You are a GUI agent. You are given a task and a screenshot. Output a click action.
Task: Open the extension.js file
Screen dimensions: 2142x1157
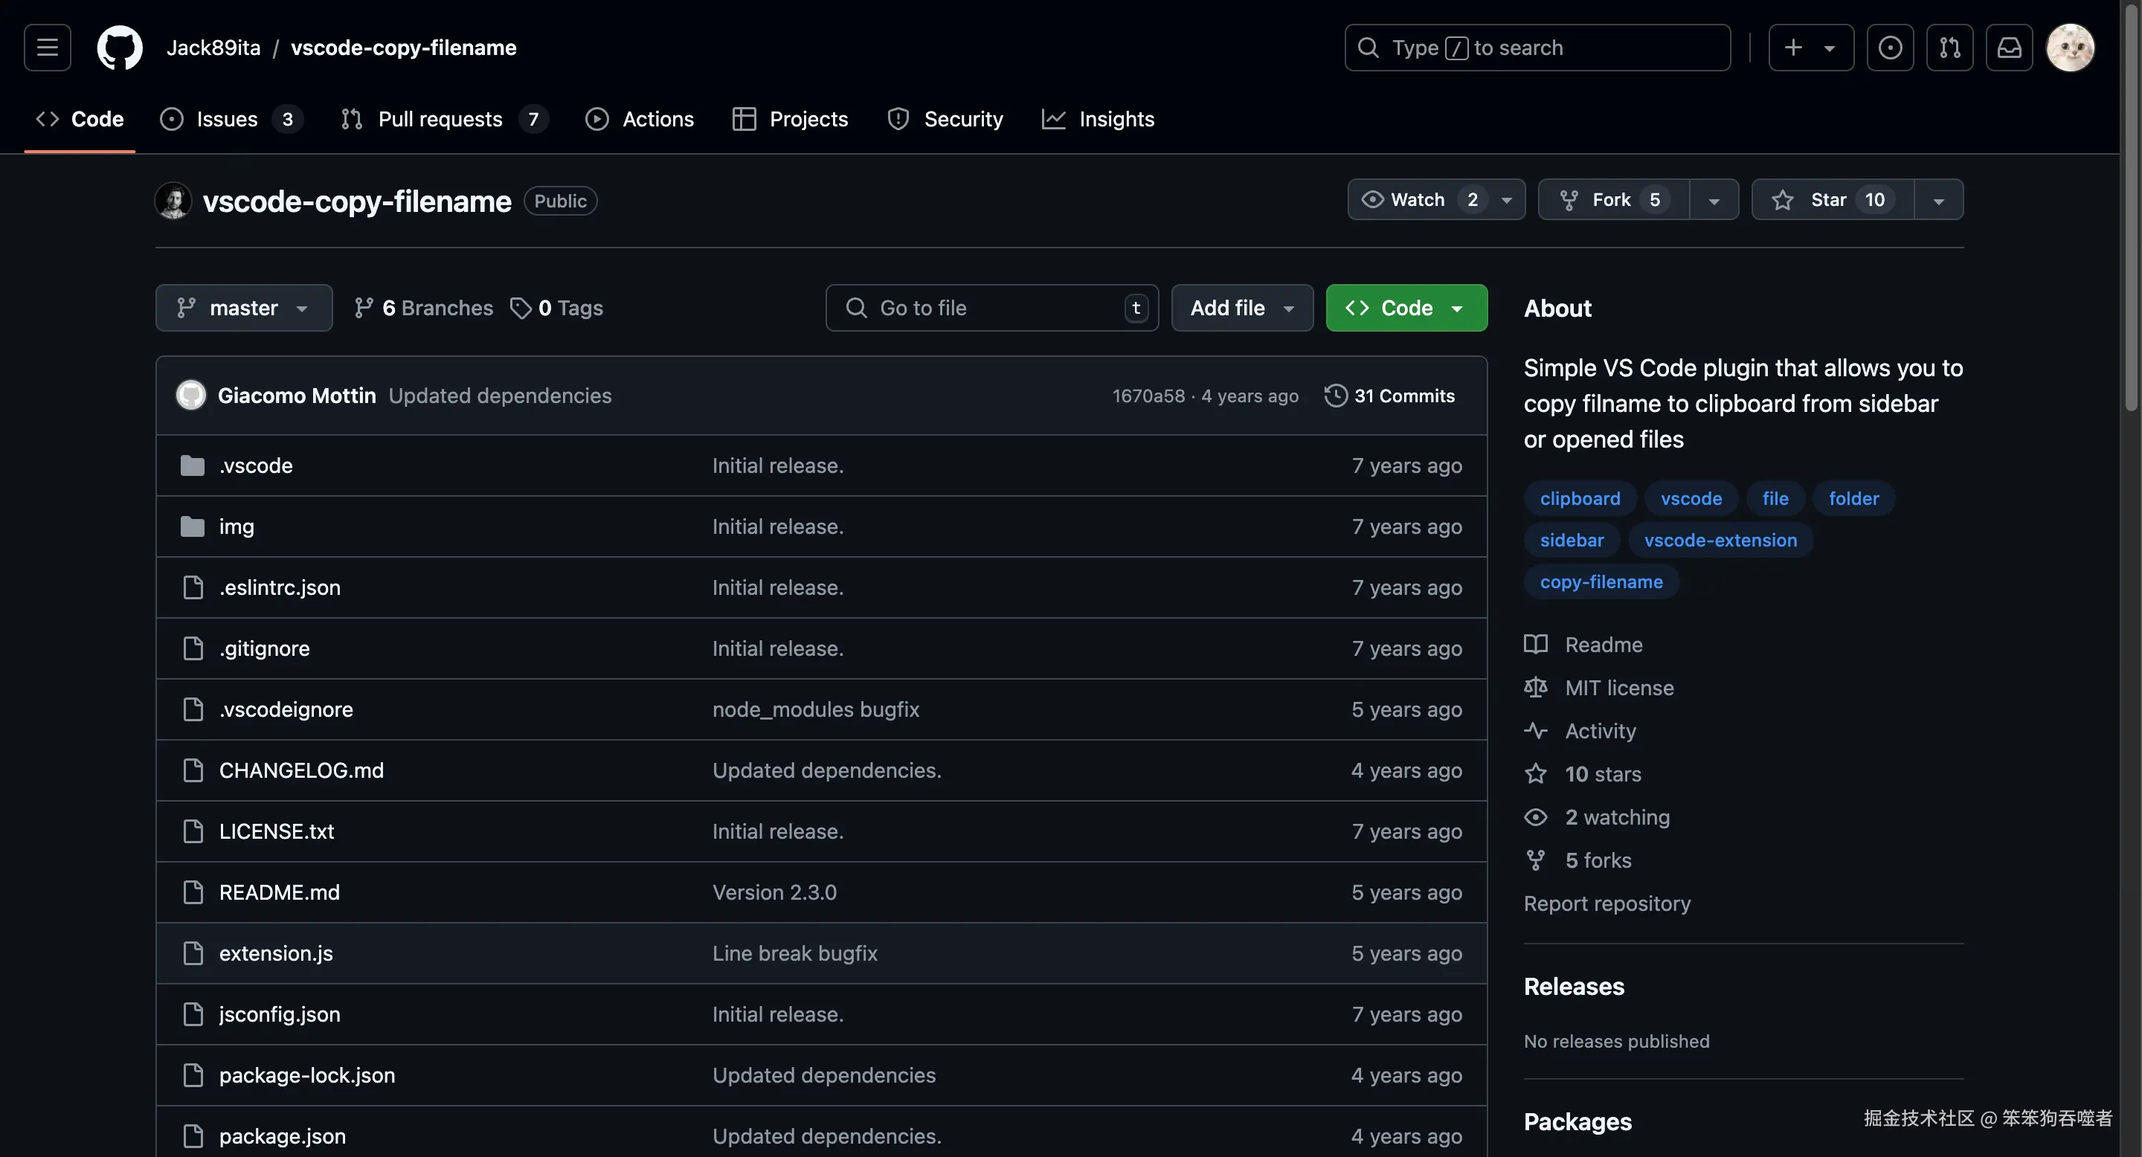click(x=276, y=953)
